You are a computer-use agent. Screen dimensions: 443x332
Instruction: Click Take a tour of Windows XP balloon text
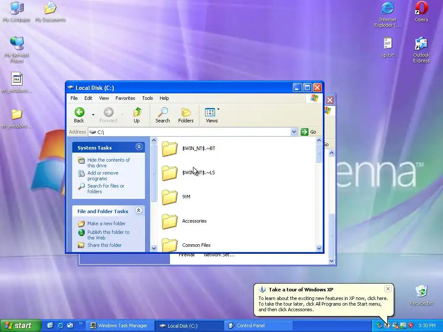301,289
